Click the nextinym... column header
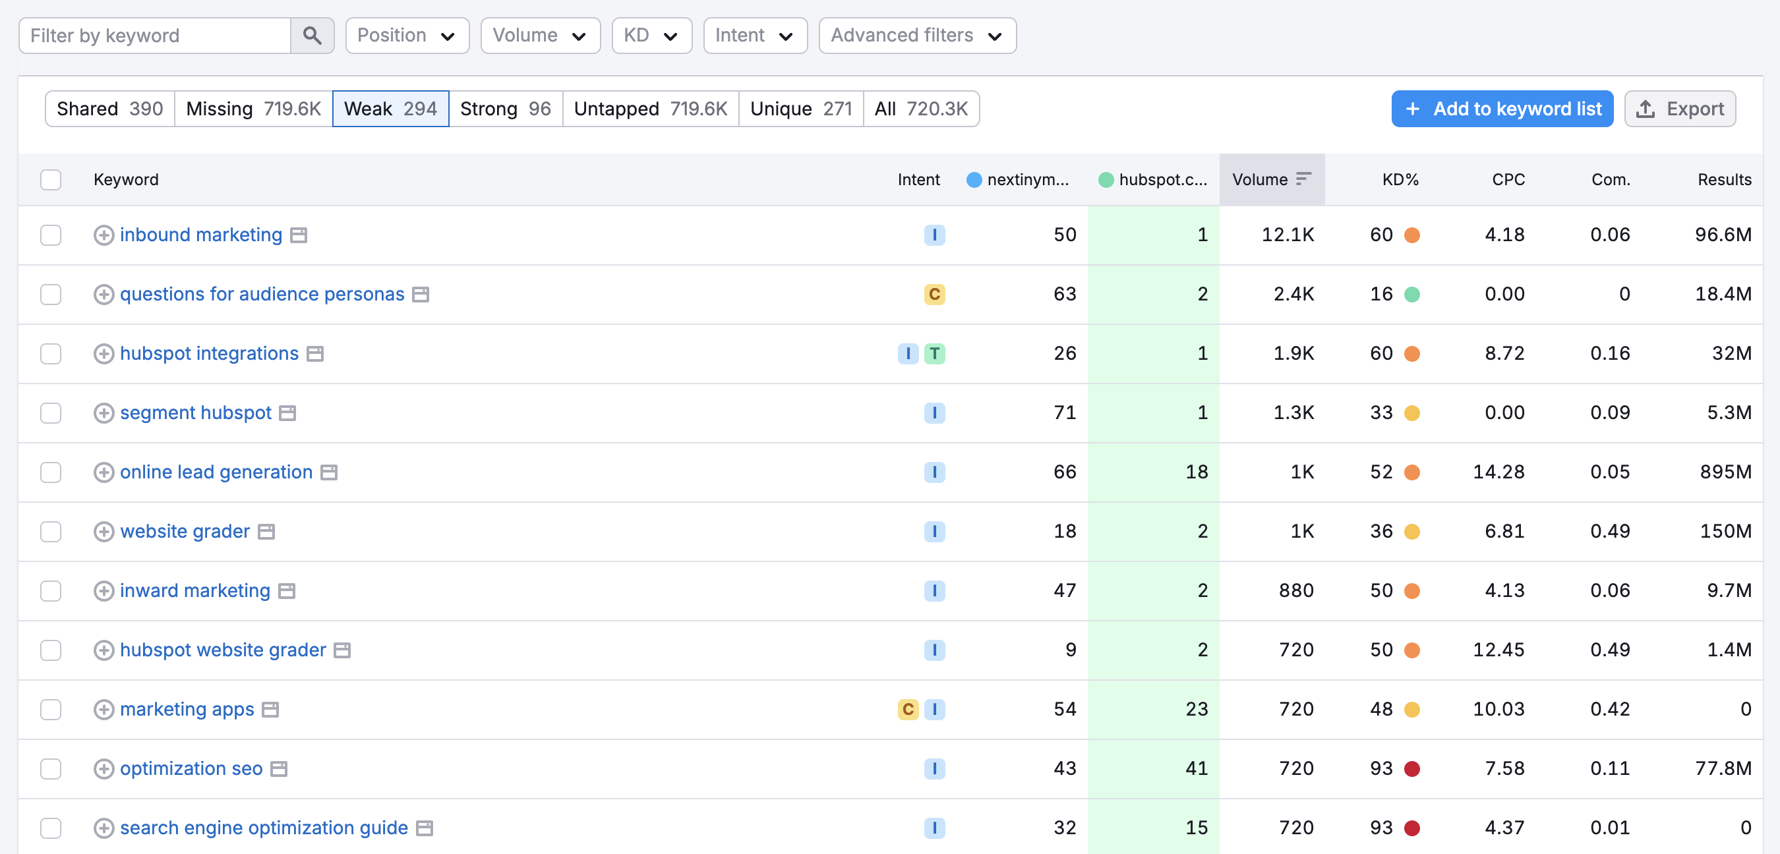 tap(1018, 180)
